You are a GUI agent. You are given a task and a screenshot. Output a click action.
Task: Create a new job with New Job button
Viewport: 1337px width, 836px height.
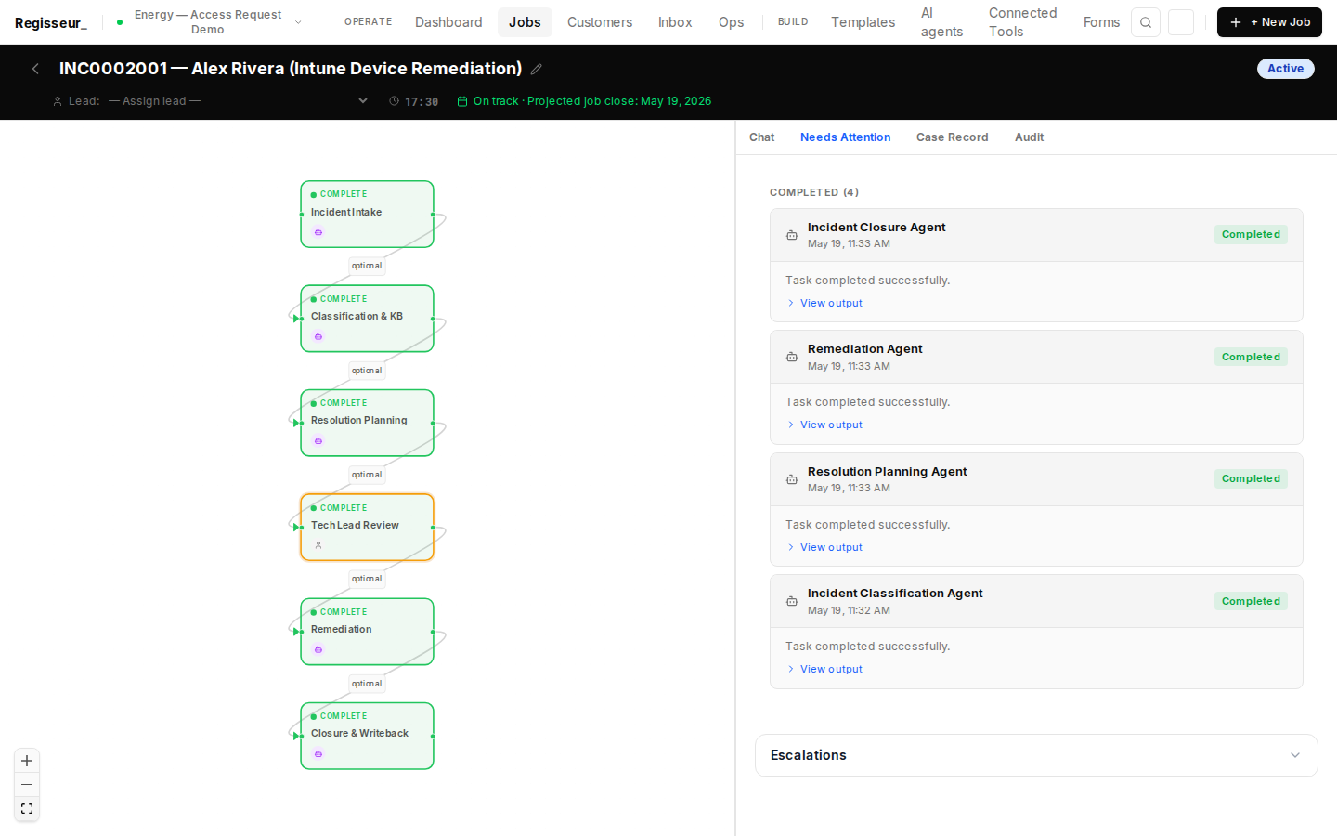click(x=1269, y=22)
